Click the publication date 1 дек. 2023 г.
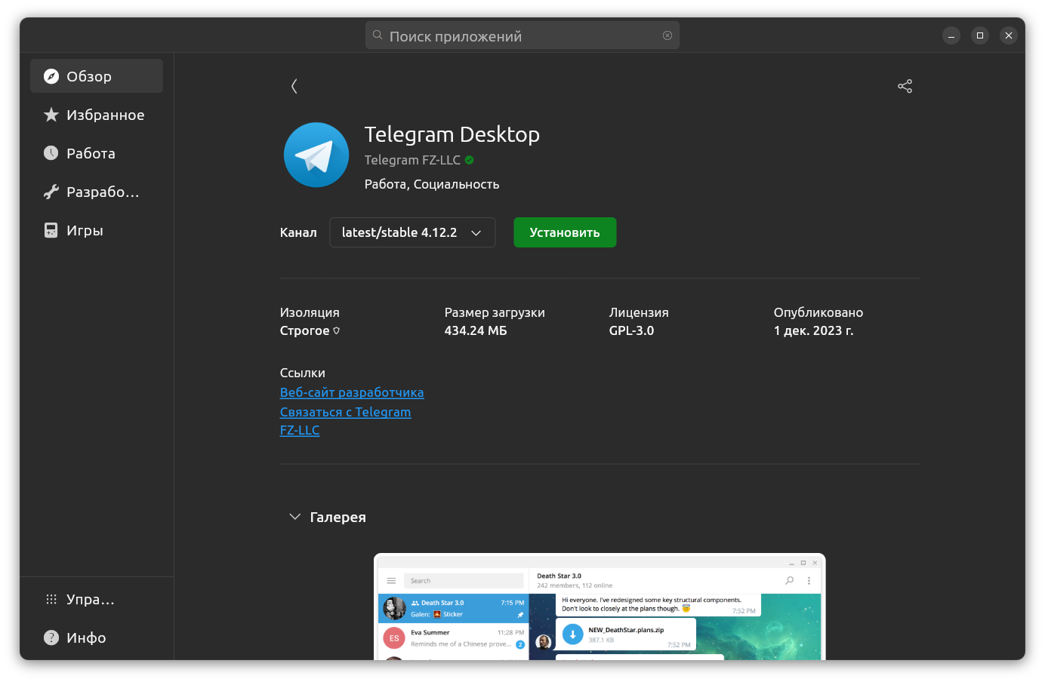Viewport: 1045px width, 682px height. 813,330
